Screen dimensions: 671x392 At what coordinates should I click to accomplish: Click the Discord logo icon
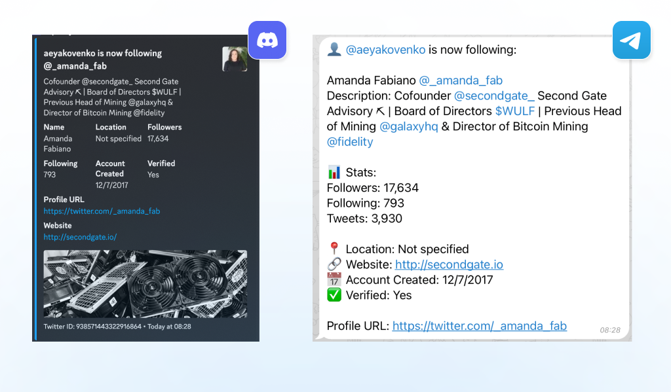pos(267,40)
